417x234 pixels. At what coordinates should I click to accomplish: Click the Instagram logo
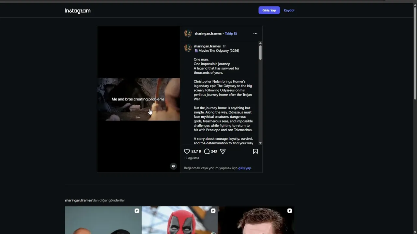(x=78, y=11)
